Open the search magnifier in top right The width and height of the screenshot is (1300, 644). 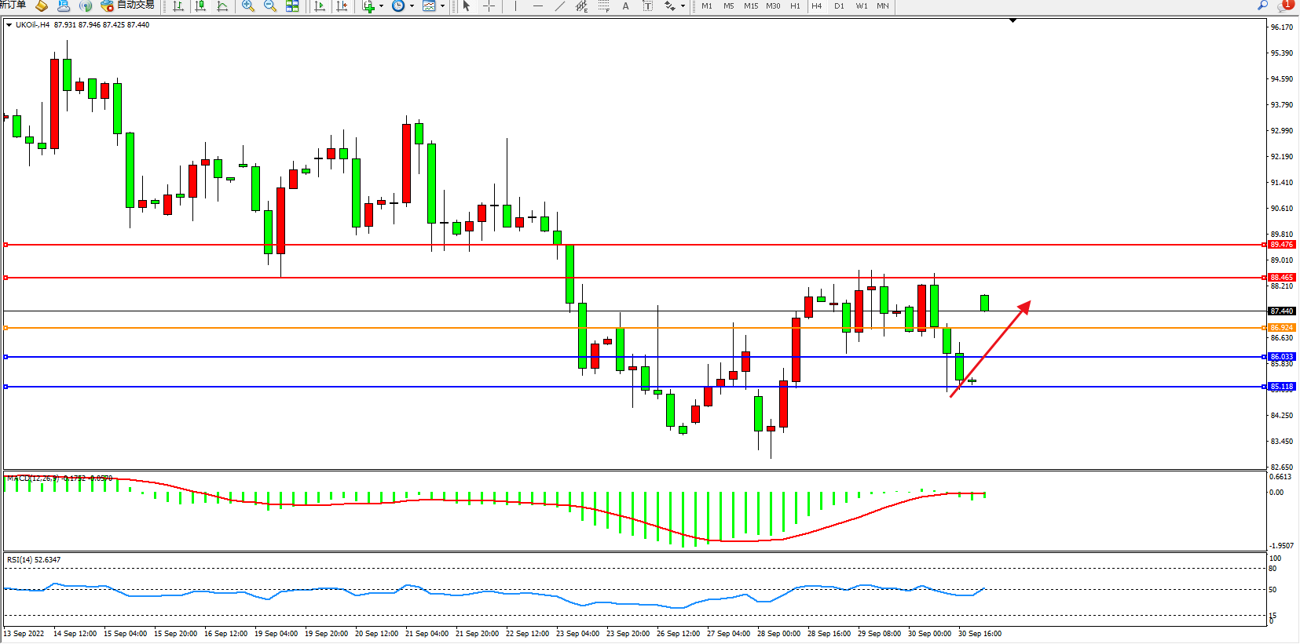point(1262,5)
